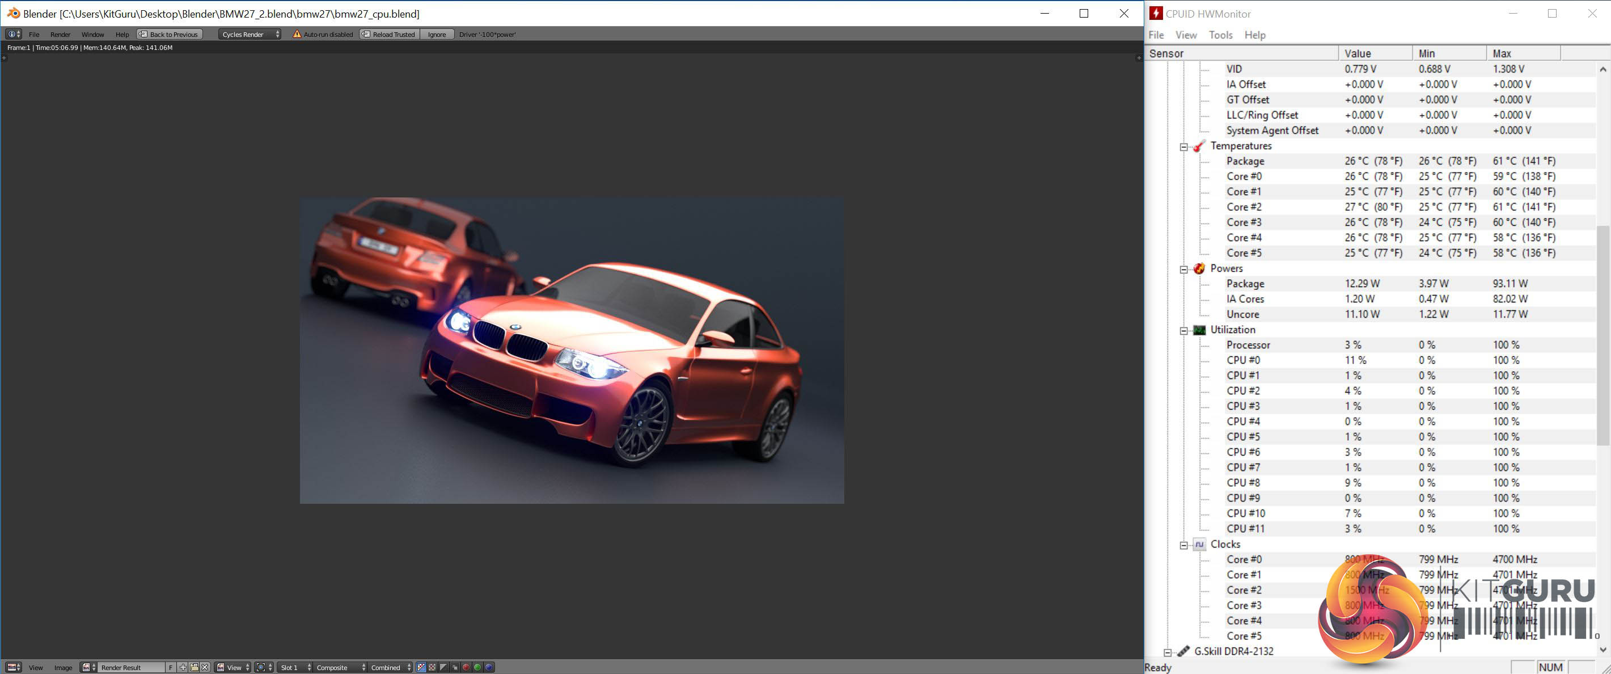Click the pivot point selector icon
The width and height of the screenshot is (1611, 674).
261,667
